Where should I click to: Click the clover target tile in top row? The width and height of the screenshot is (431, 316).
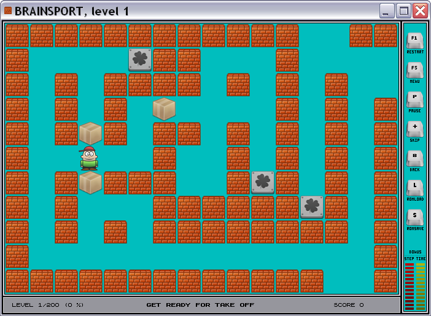point(140,60)
